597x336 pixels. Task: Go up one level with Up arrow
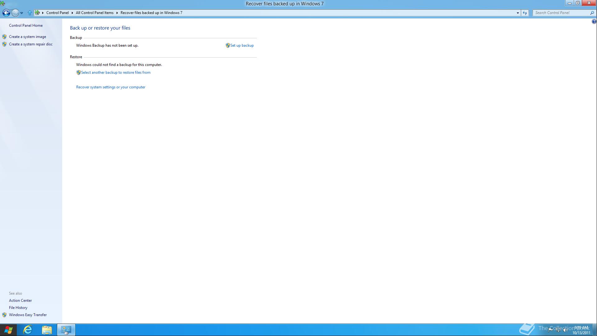coord(30,13)
